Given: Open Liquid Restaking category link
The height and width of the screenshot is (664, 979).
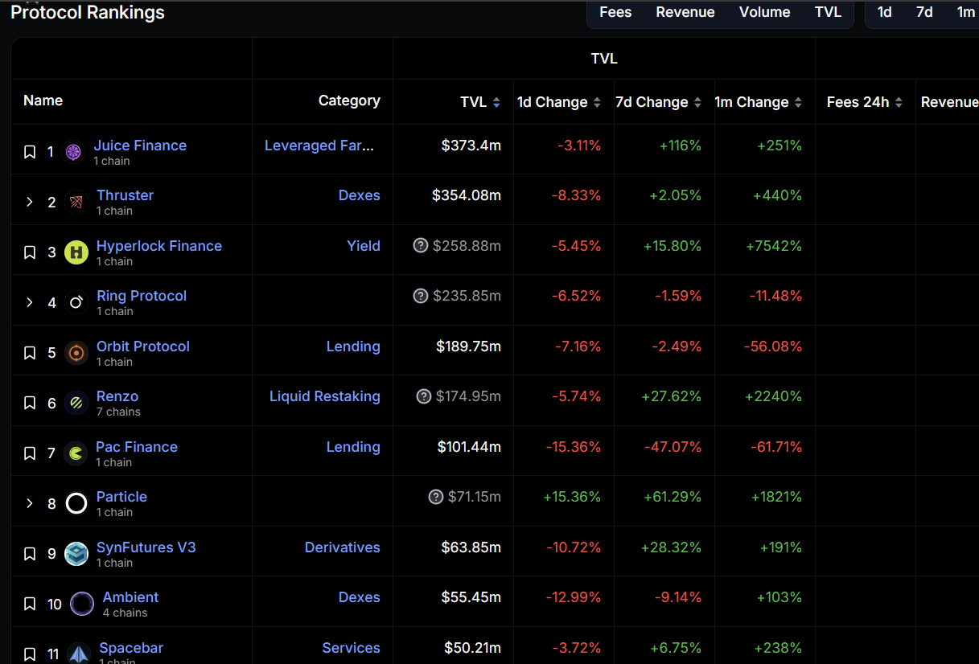Looking at the screenshot, I should 325,396.
